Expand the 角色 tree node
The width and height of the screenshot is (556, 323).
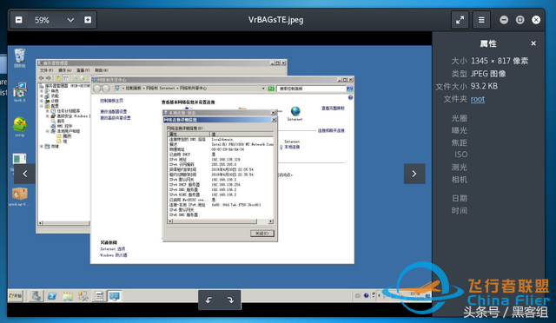[x=42, y=91]
